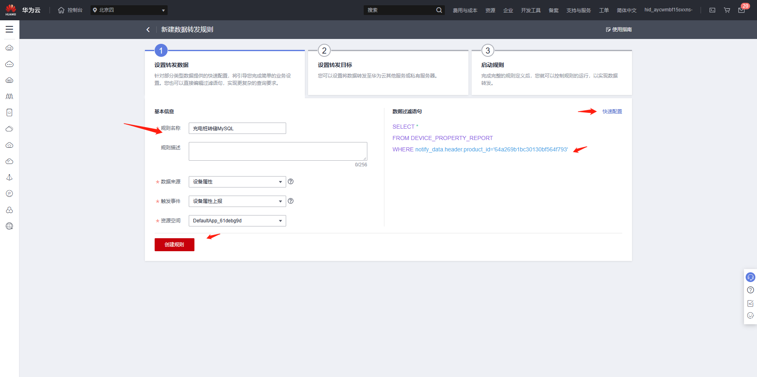The width and height of the screenshot is (757, 377).
Task: Open the three-circles icon in sidebar
Action: (x=9, y=210)
